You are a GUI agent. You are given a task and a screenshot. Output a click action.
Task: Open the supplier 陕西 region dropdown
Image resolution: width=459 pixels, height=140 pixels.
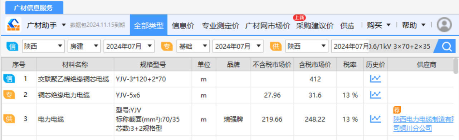307,46
